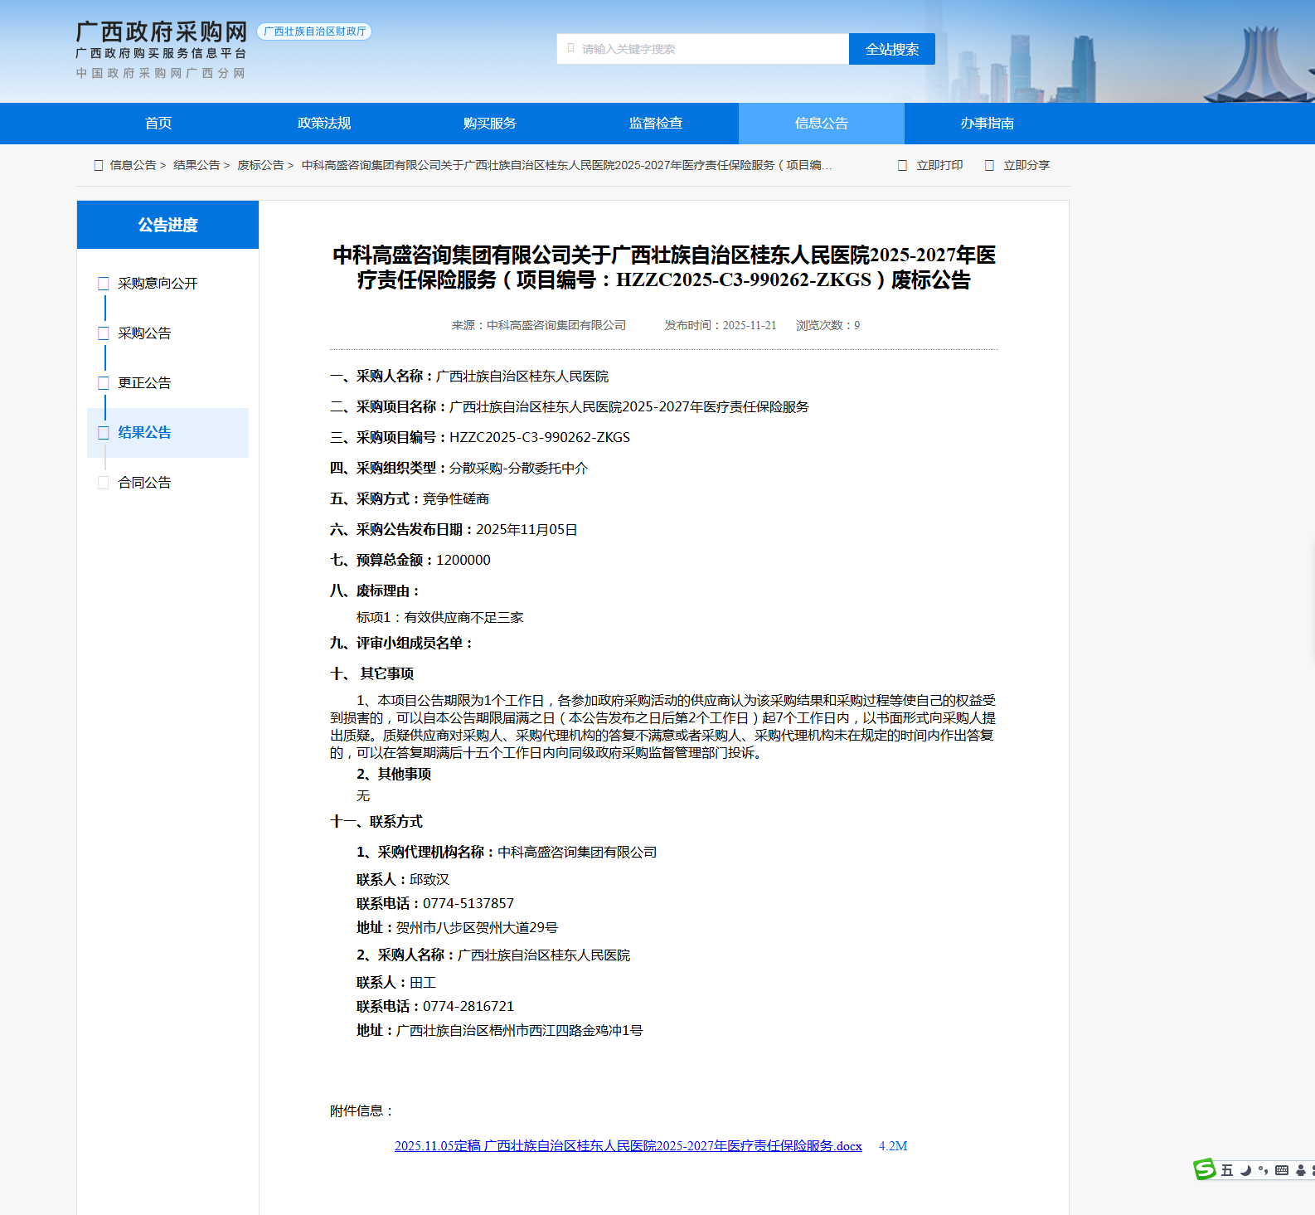Screen dimensions: 1315x1215
Task: Toggle punctuation mode in IME toolbar
Action: click(1263, 1170)
